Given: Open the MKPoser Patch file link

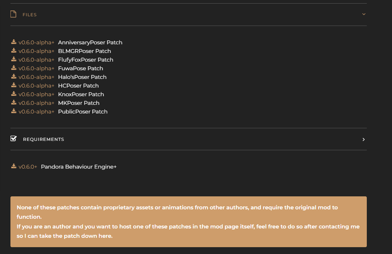Looking at the screenshot, I should (x=79, y=103).
